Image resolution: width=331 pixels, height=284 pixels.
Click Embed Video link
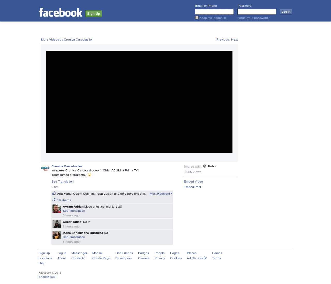[x=193, y=182]
